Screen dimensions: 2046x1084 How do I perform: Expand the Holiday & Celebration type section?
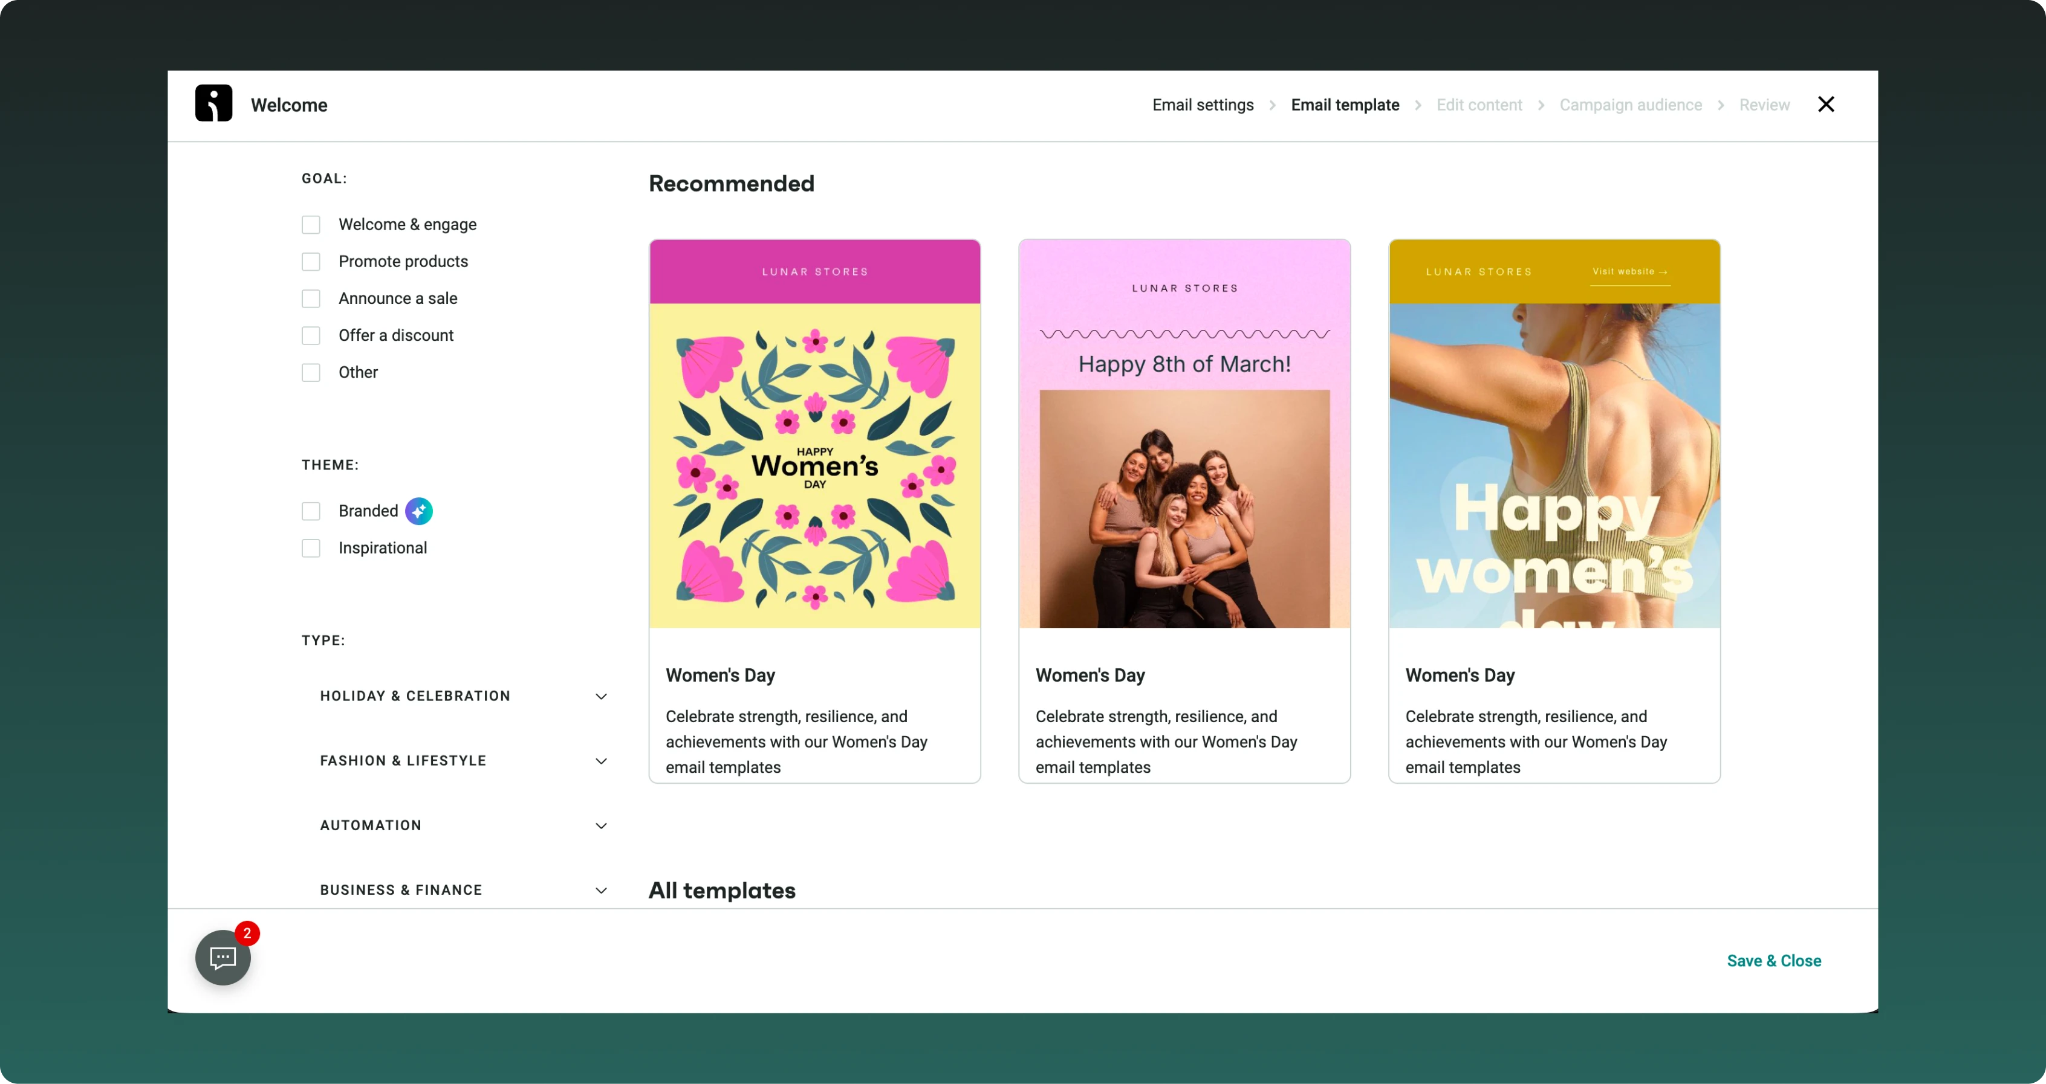[601, 696]
